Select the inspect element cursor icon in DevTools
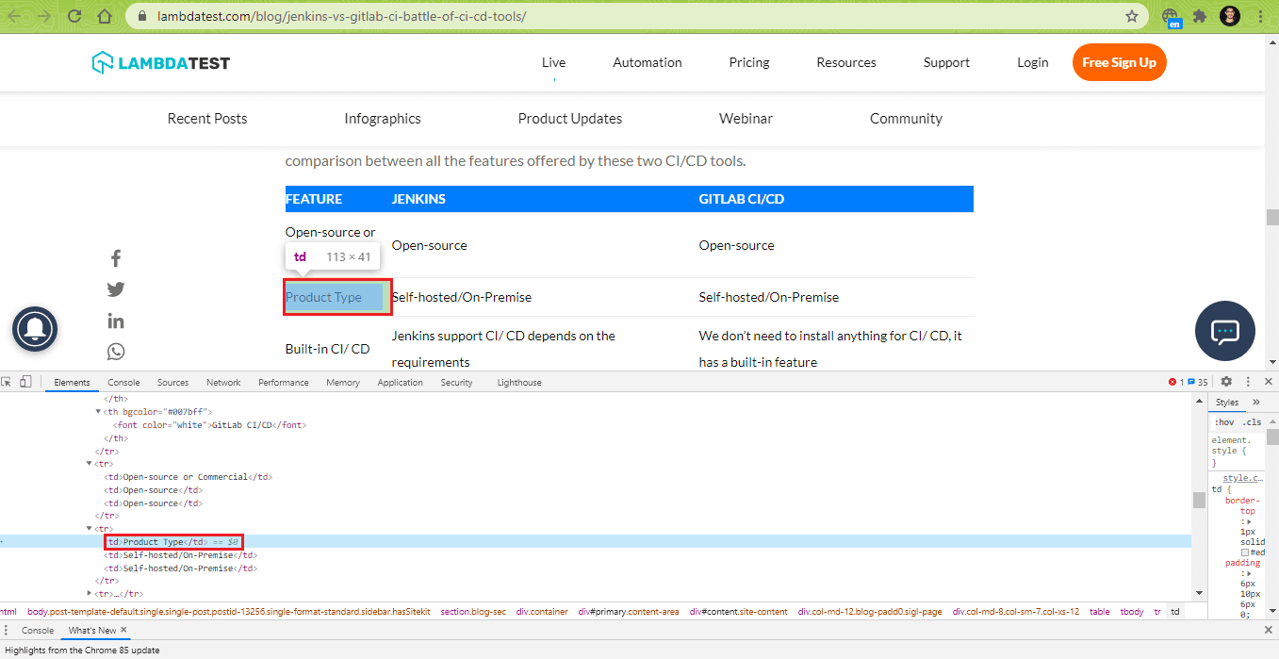1279x659 pixels. (x=7, y=381)
